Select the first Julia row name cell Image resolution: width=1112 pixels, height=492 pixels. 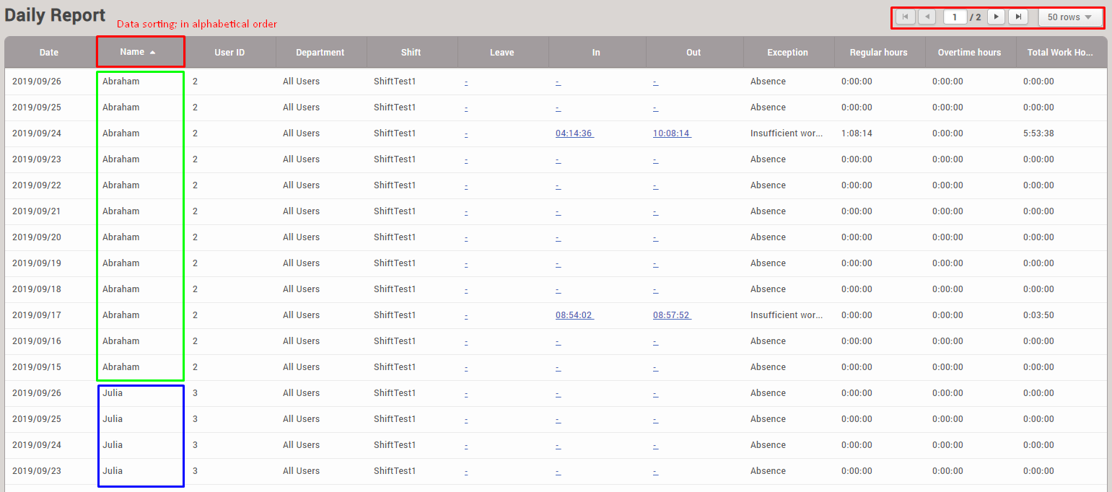point(113,393)
